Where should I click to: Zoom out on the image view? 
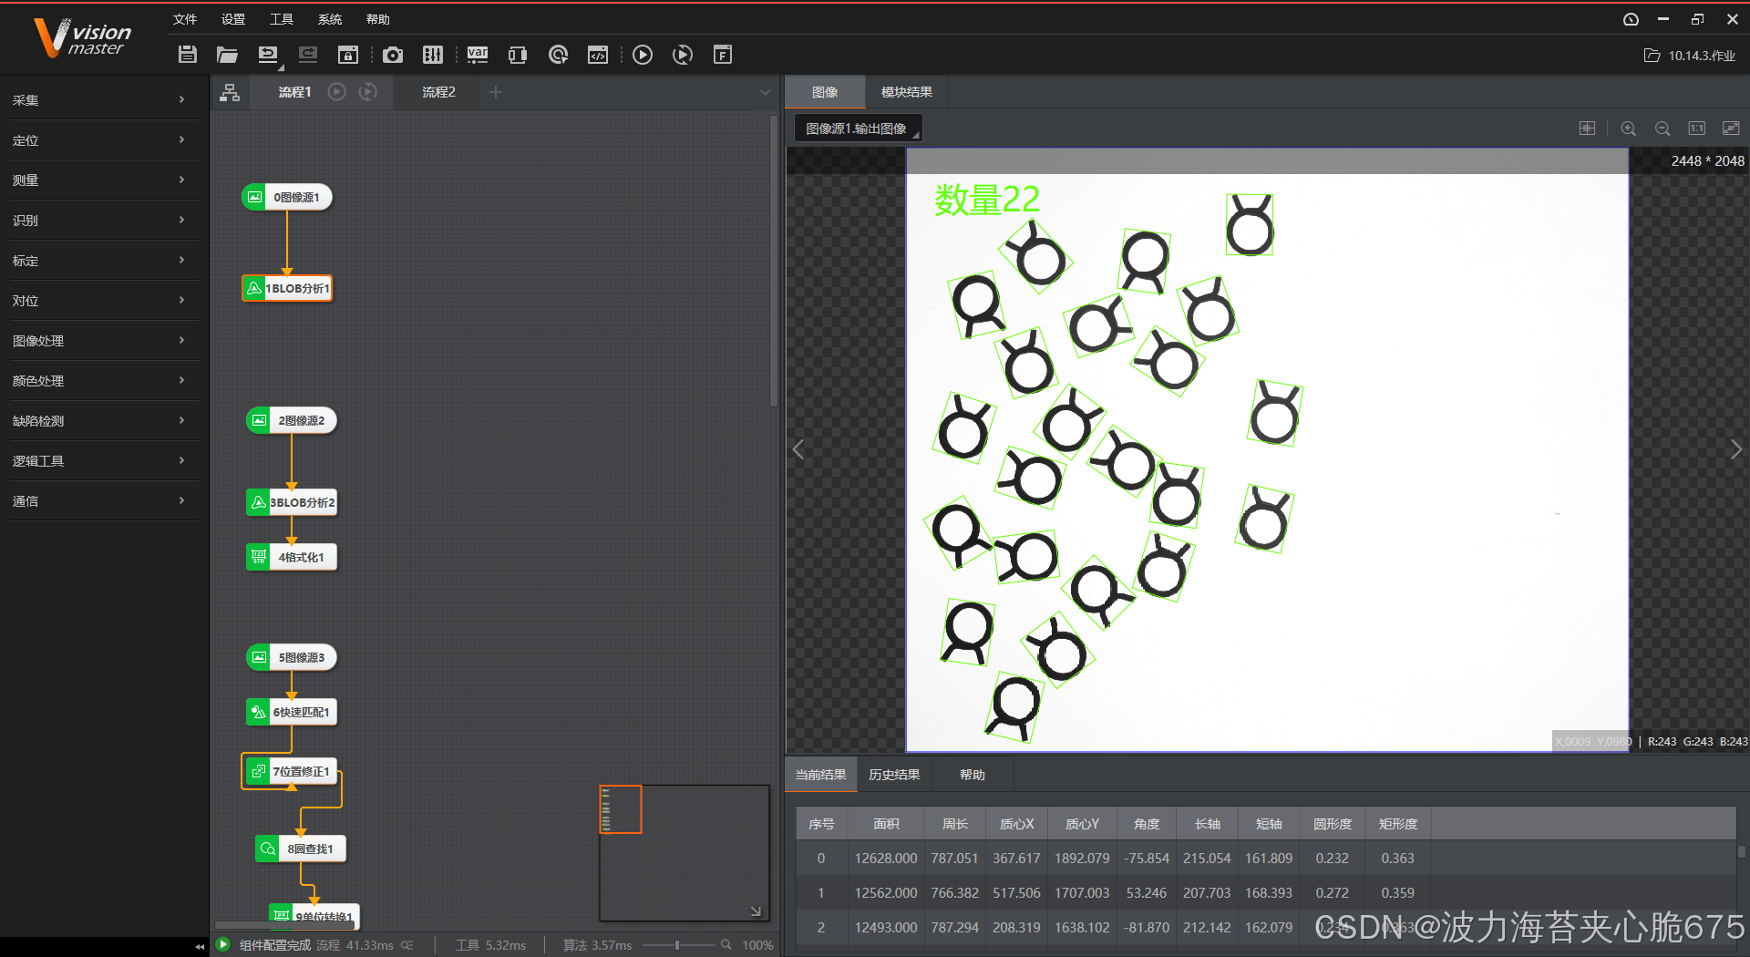[x=1662, y=129]
